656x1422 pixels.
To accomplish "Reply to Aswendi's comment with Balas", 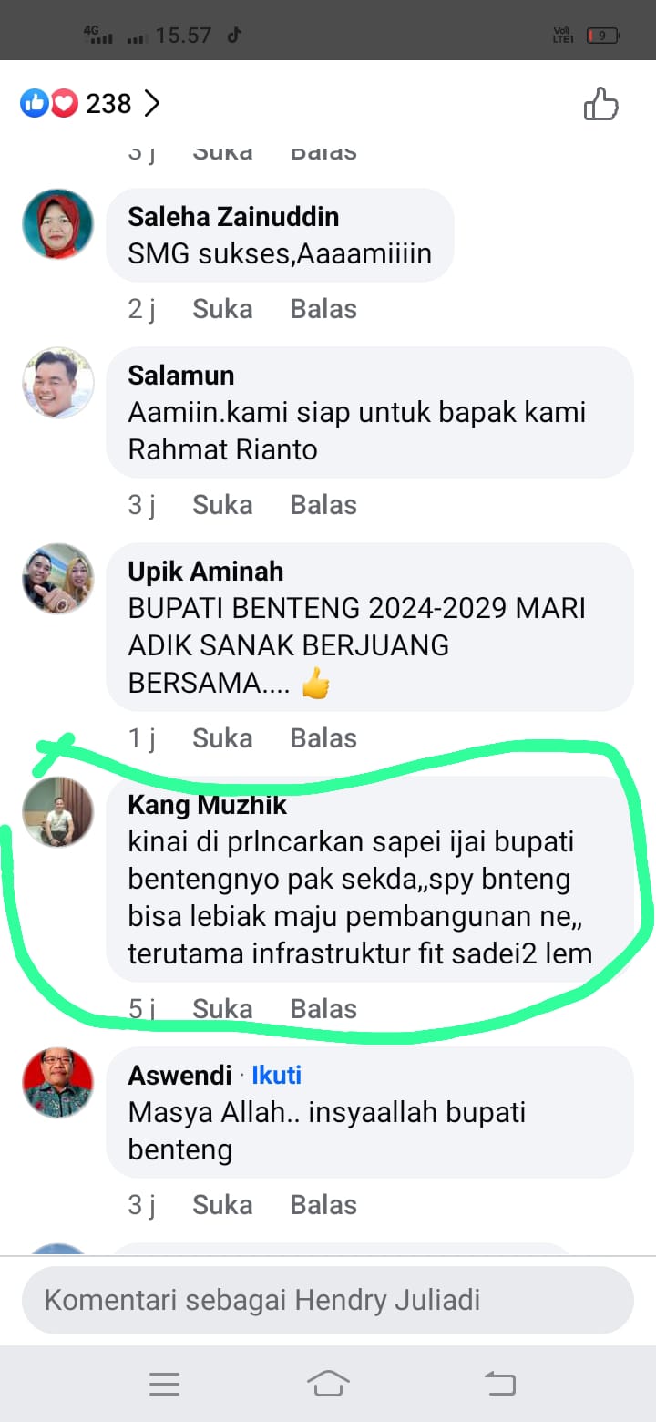I will (323, 1205).
